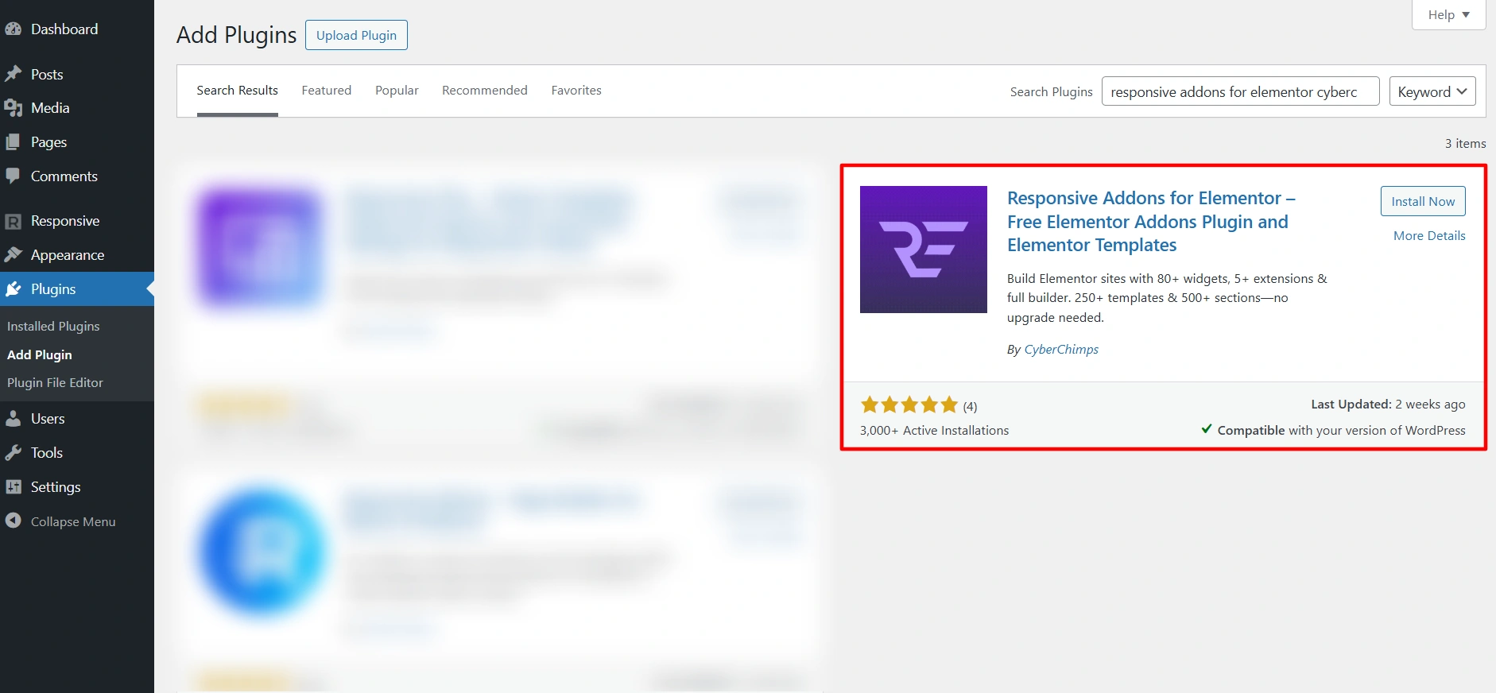Click the '(4)' ratings count
This screenshot has height=693, width=1496.
pos(970,407)
